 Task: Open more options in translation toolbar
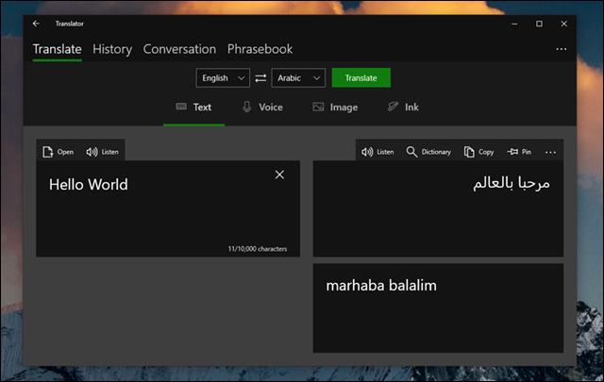coord(551,151)
